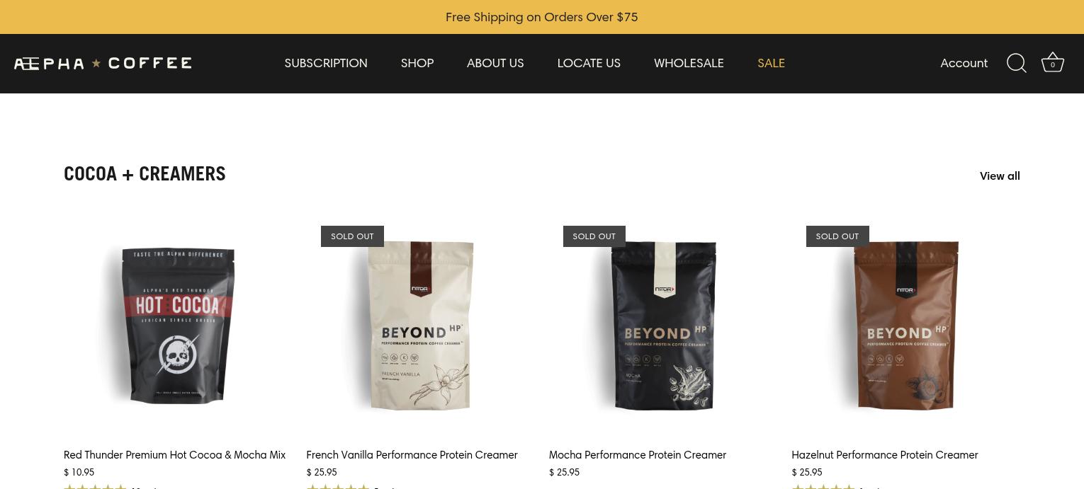Open the French Vanilla creamer product image
Screen dimensions: 1084x489
421,326
